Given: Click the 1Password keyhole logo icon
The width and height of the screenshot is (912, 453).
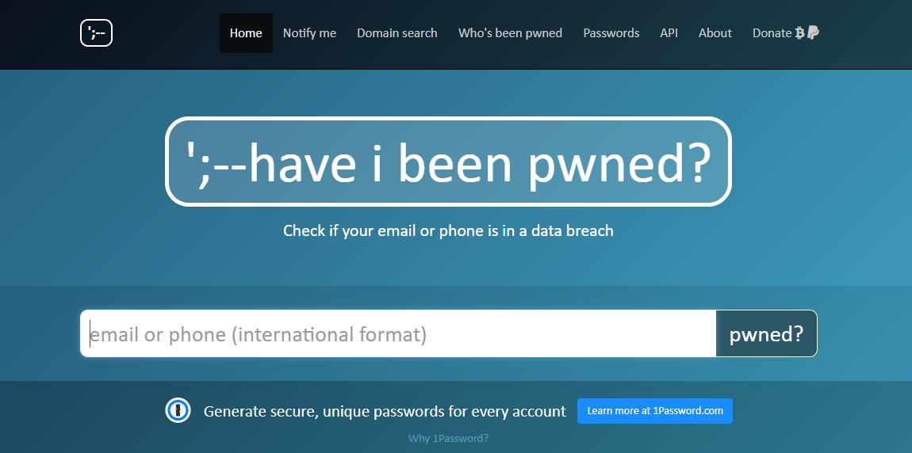Looking at the screenshot, I should 178,410.
